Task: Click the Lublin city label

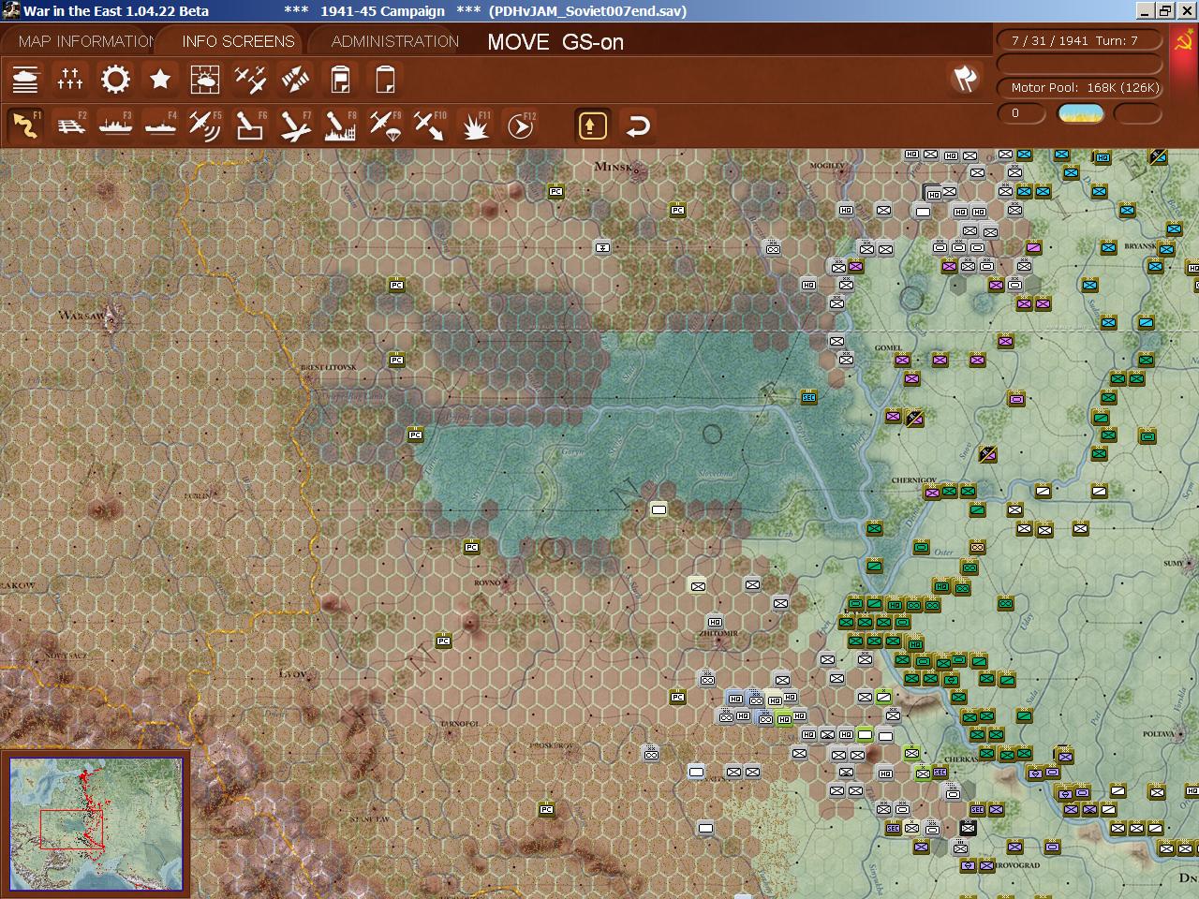Action: pos(198,495)
